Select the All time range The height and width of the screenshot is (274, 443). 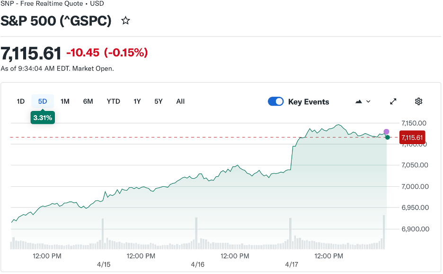click(180, 101)
